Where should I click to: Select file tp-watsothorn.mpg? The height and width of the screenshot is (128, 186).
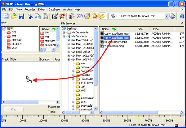pos(116,42)
